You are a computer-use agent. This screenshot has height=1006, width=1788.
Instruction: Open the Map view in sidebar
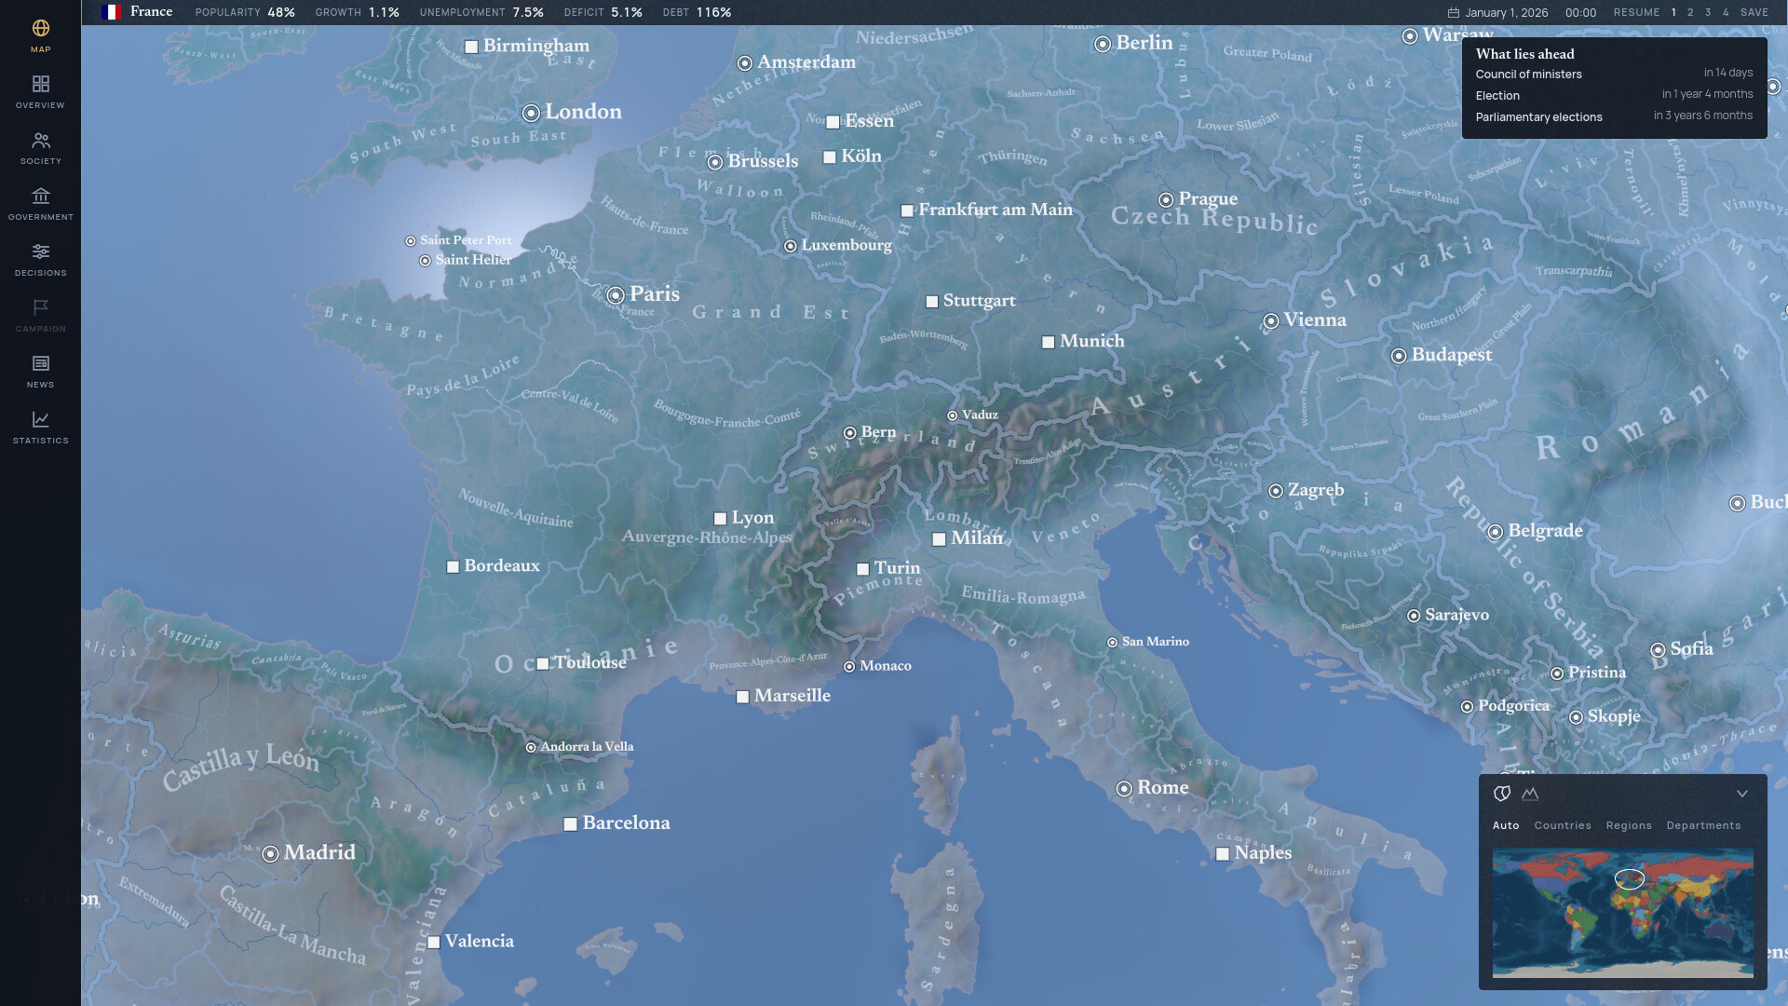[40, 36]
